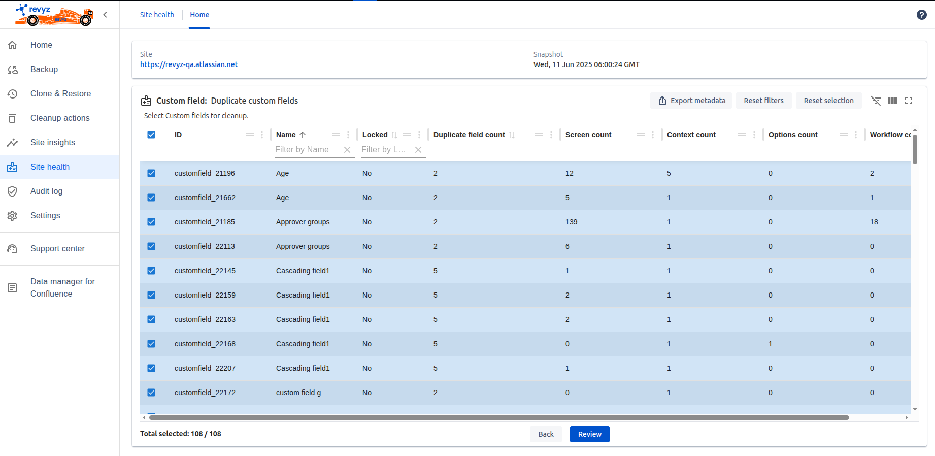Open fullscreen mode for the table
The width and height of the screenshot is (935, 456).
(x=909, y=101)
